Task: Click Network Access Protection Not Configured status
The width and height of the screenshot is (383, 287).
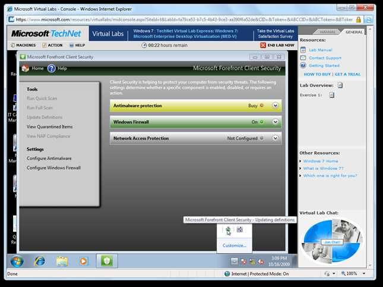Action: pyautogui.click(x=245, y=138)
